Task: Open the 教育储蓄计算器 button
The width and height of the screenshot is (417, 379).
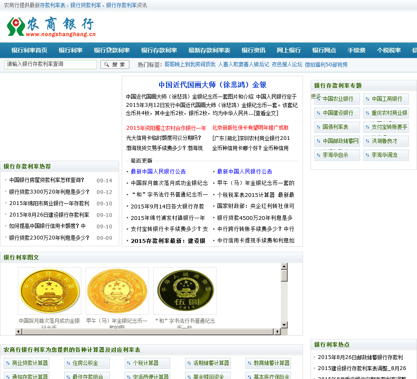Action: click(268, 363)
